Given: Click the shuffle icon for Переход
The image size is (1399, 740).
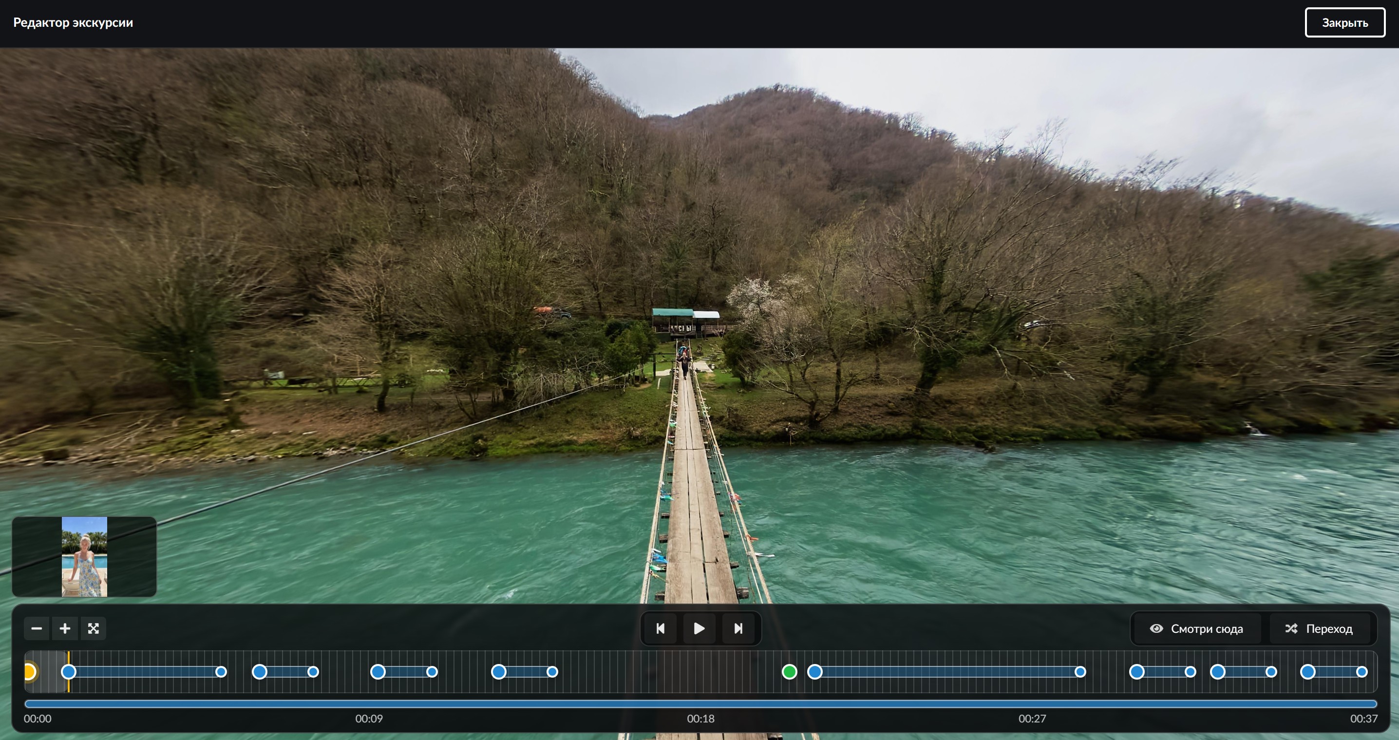Looking at the screenshot, I should [x=1291, y=628].
